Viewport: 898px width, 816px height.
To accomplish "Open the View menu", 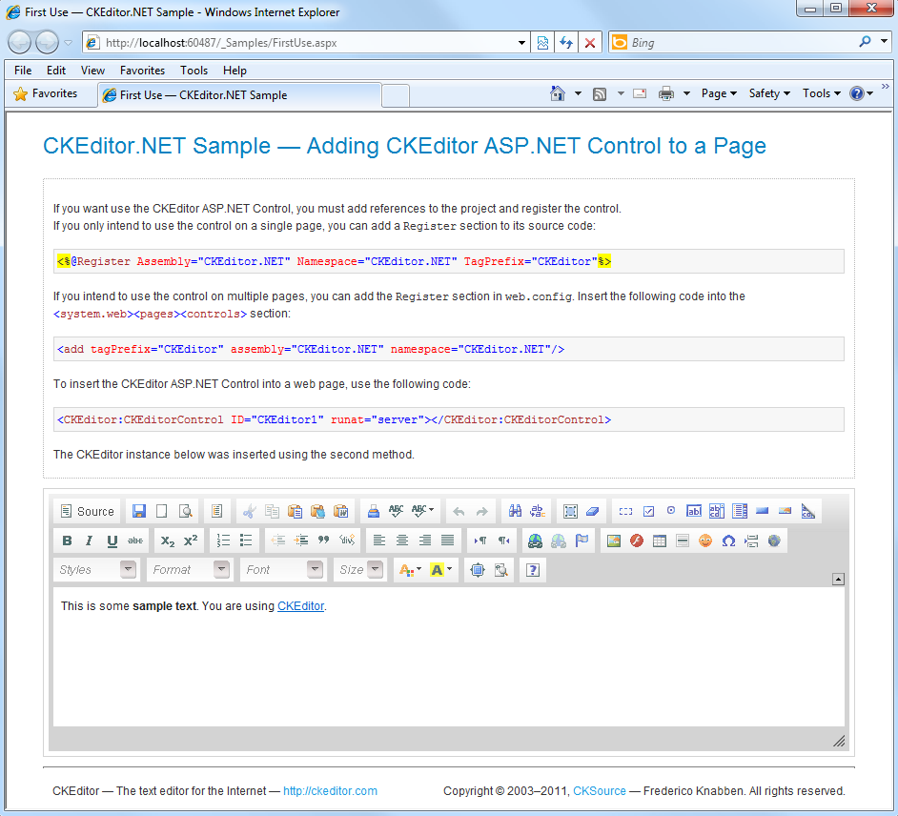I will pyautogui.click(x=92, y=71).
